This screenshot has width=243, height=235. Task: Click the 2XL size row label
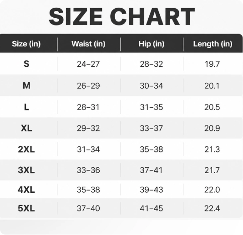coord(26,150)
